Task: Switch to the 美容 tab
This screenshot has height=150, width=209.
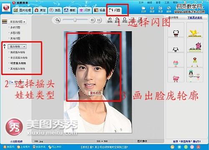Action: point(40,10)
